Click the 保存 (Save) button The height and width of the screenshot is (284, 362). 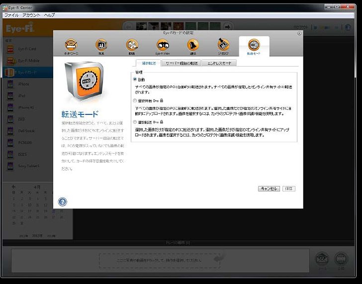point(289,189)
